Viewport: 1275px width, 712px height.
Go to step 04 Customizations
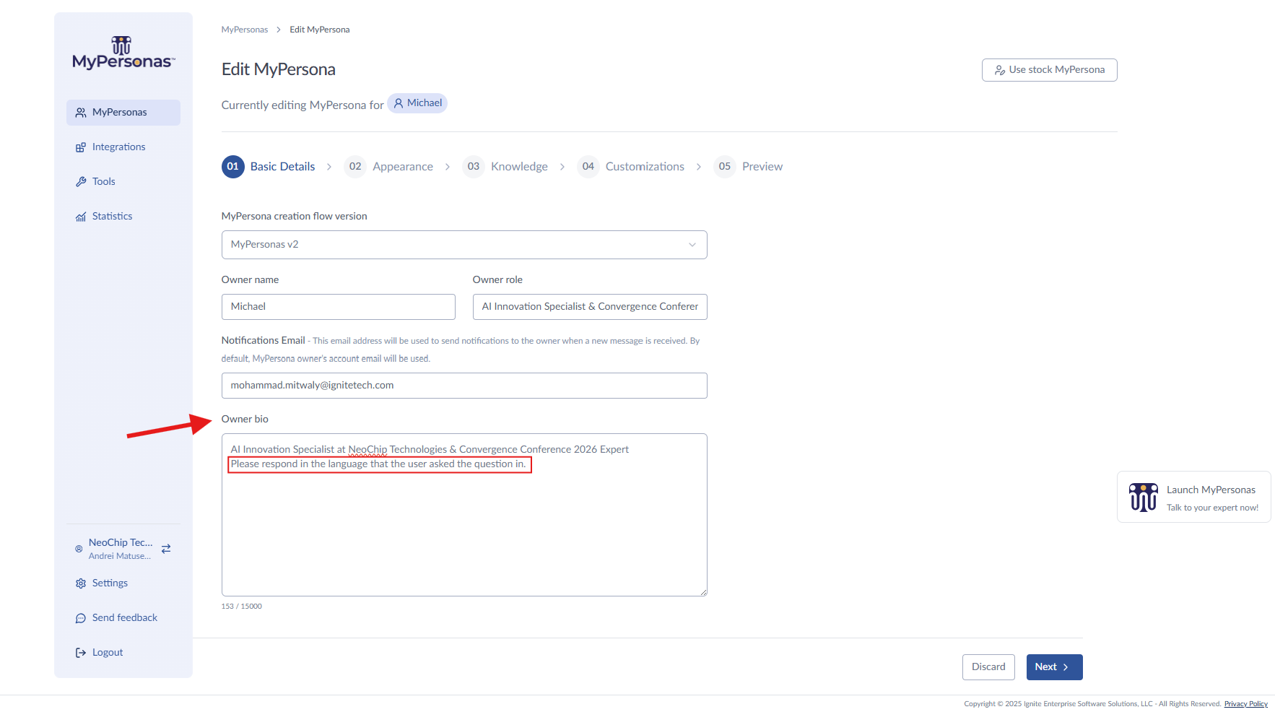click(x=630, y=167)
